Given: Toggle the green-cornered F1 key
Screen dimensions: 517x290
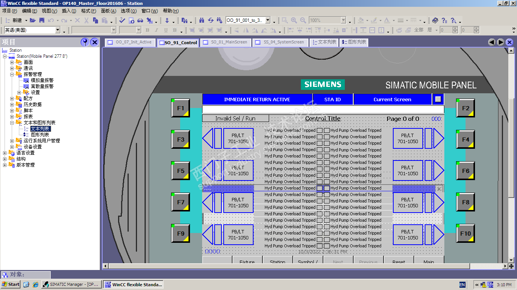Looking at the screenshot, I should 181,108.
